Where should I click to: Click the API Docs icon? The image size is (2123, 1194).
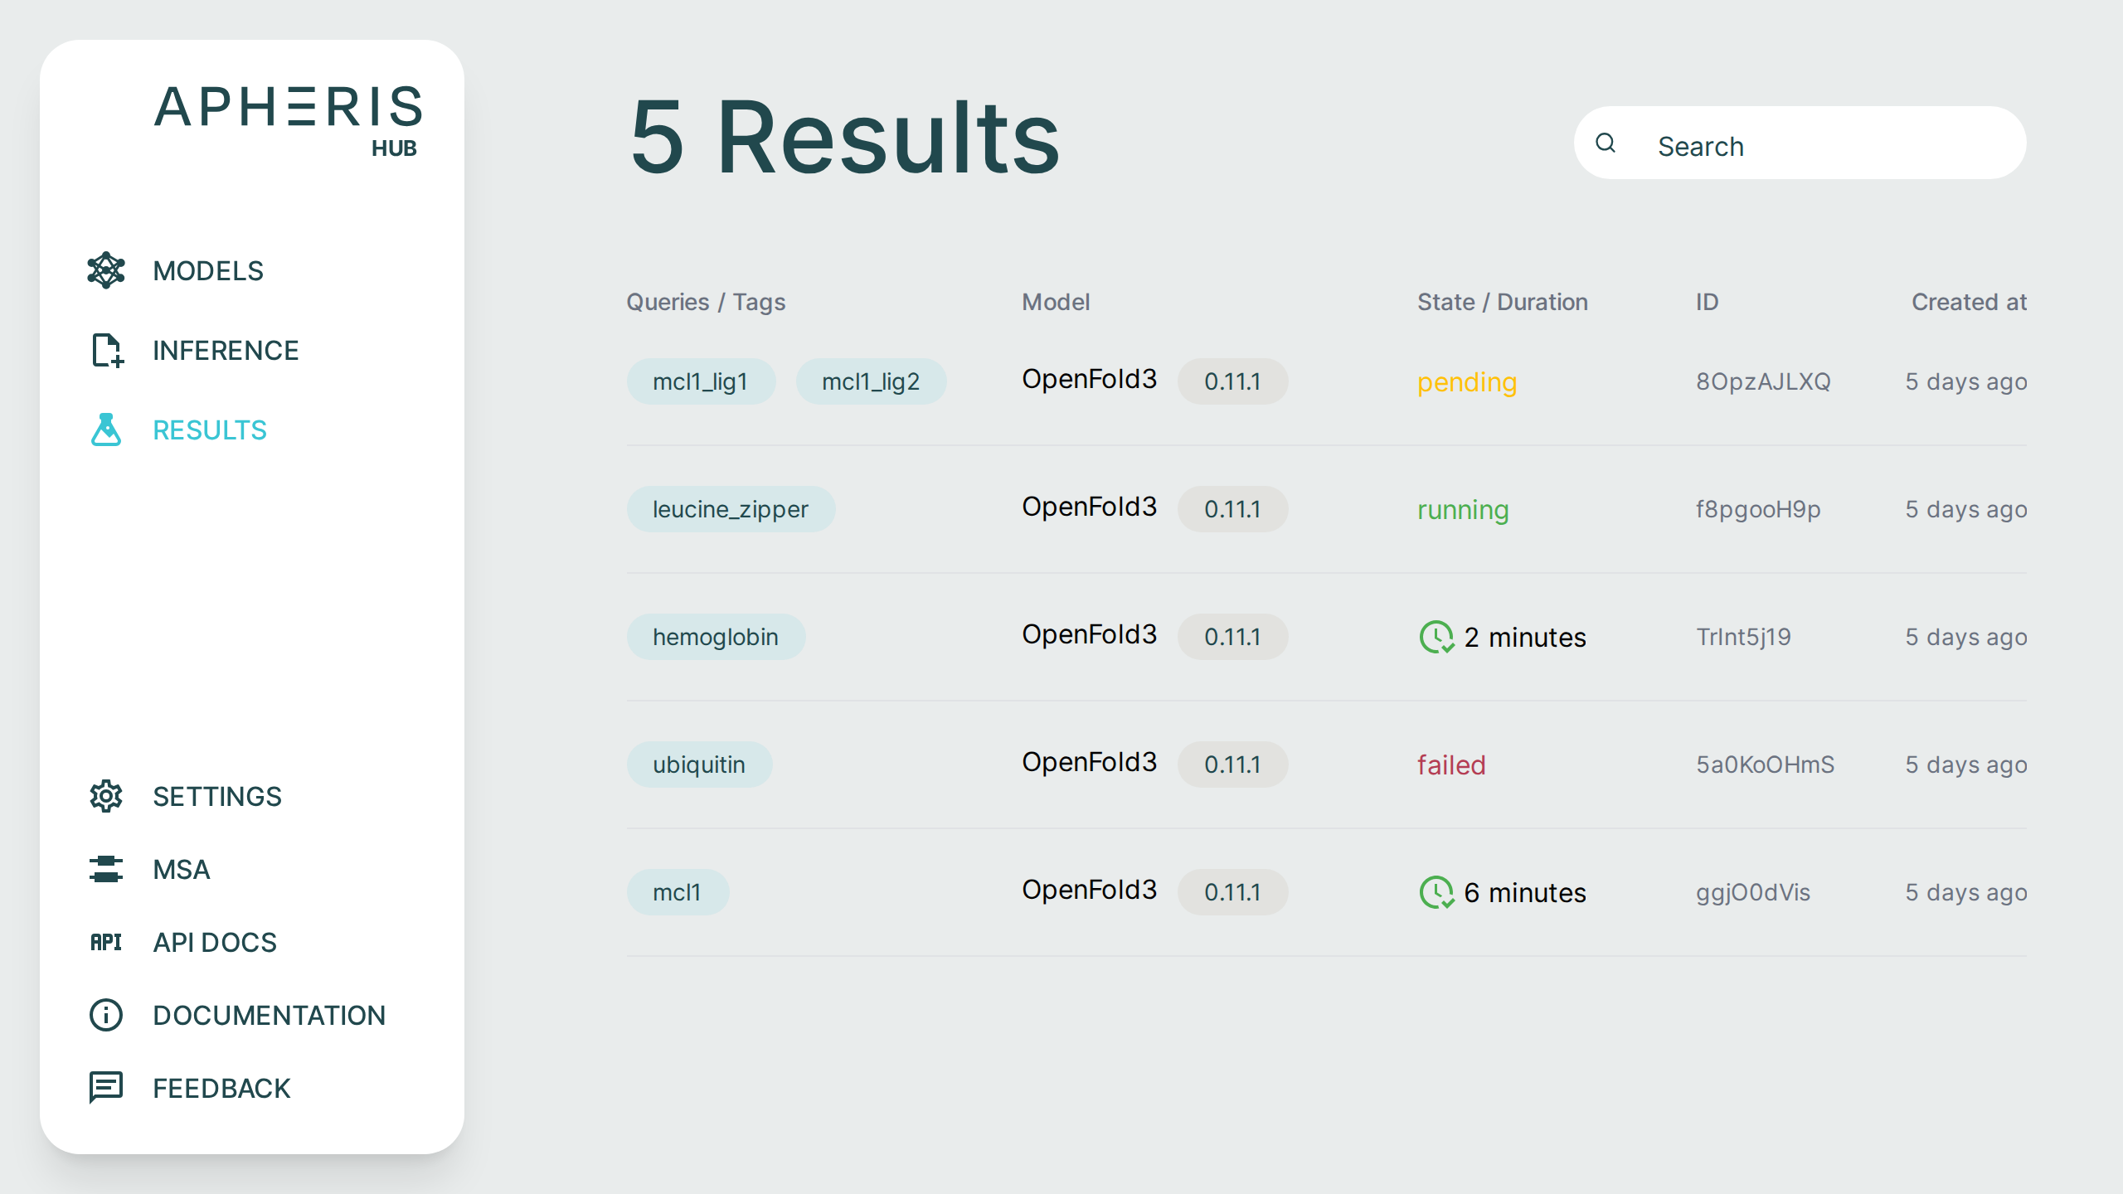point(105,942)
